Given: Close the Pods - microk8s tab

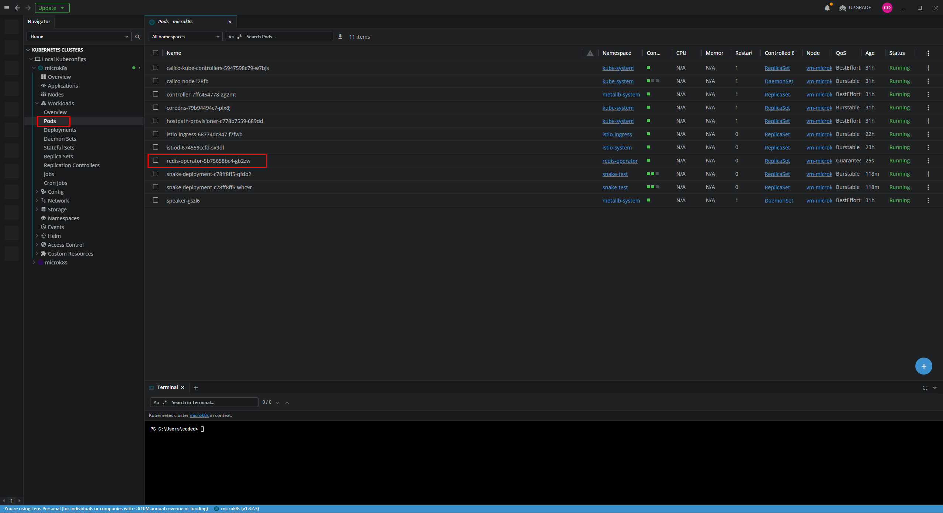Looking at the screenshot, I should pos(230,22).
